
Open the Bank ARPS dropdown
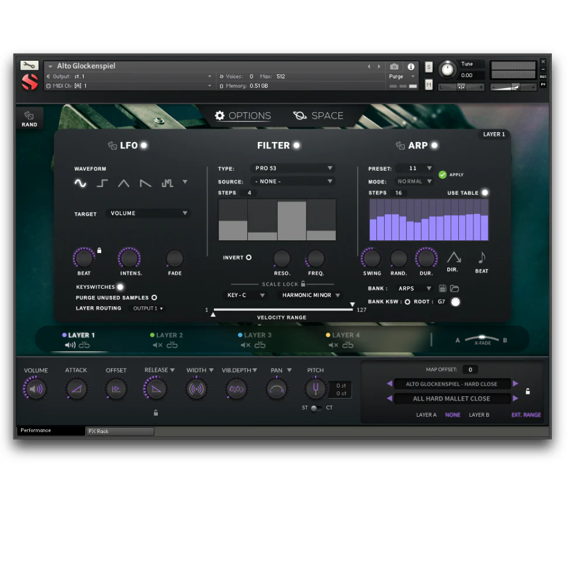coord(414,289)
